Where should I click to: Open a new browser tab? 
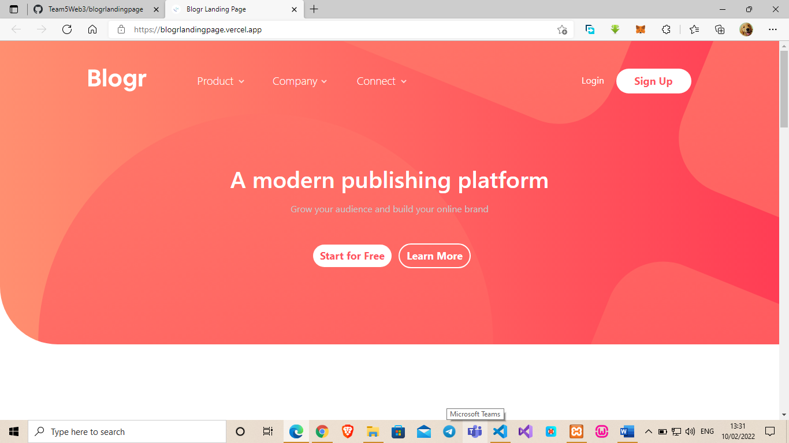(314, 9)
